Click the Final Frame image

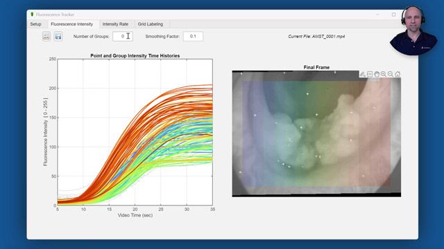point(316,133)
